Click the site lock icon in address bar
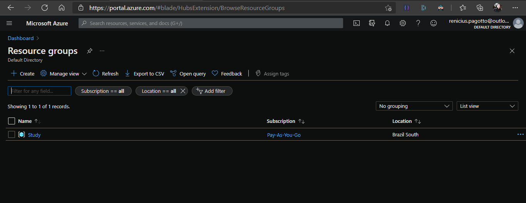 [x=80, y=8]
